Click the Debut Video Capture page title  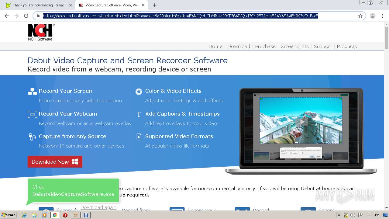(x=128, y=61)
